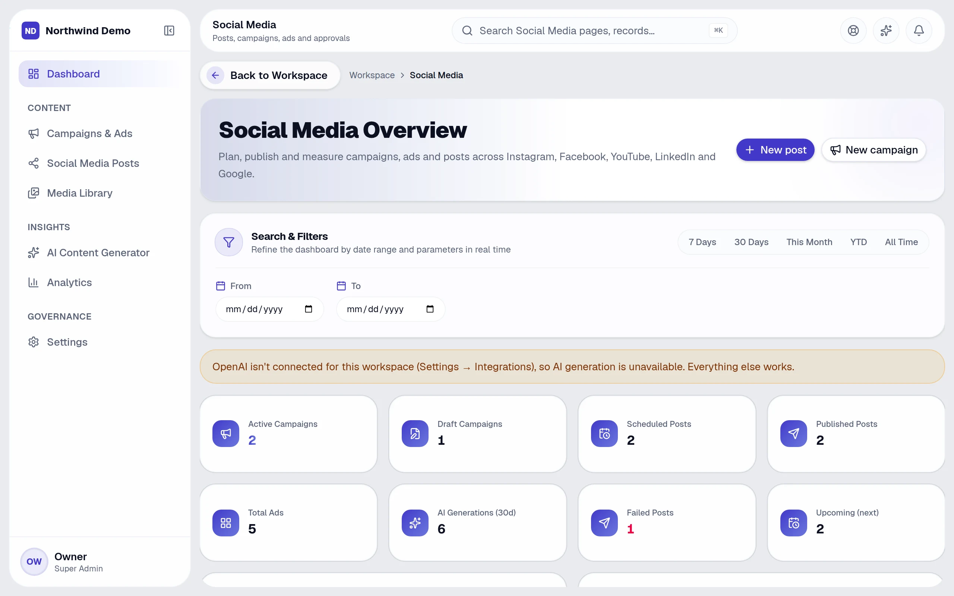
Task: Open Analytics page
Action: (x=100, y=283)
